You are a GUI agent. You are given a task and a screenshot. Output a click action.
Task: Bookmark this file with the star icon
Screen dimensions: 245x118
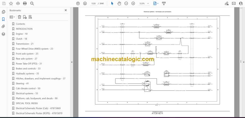[x=11, y=4]
